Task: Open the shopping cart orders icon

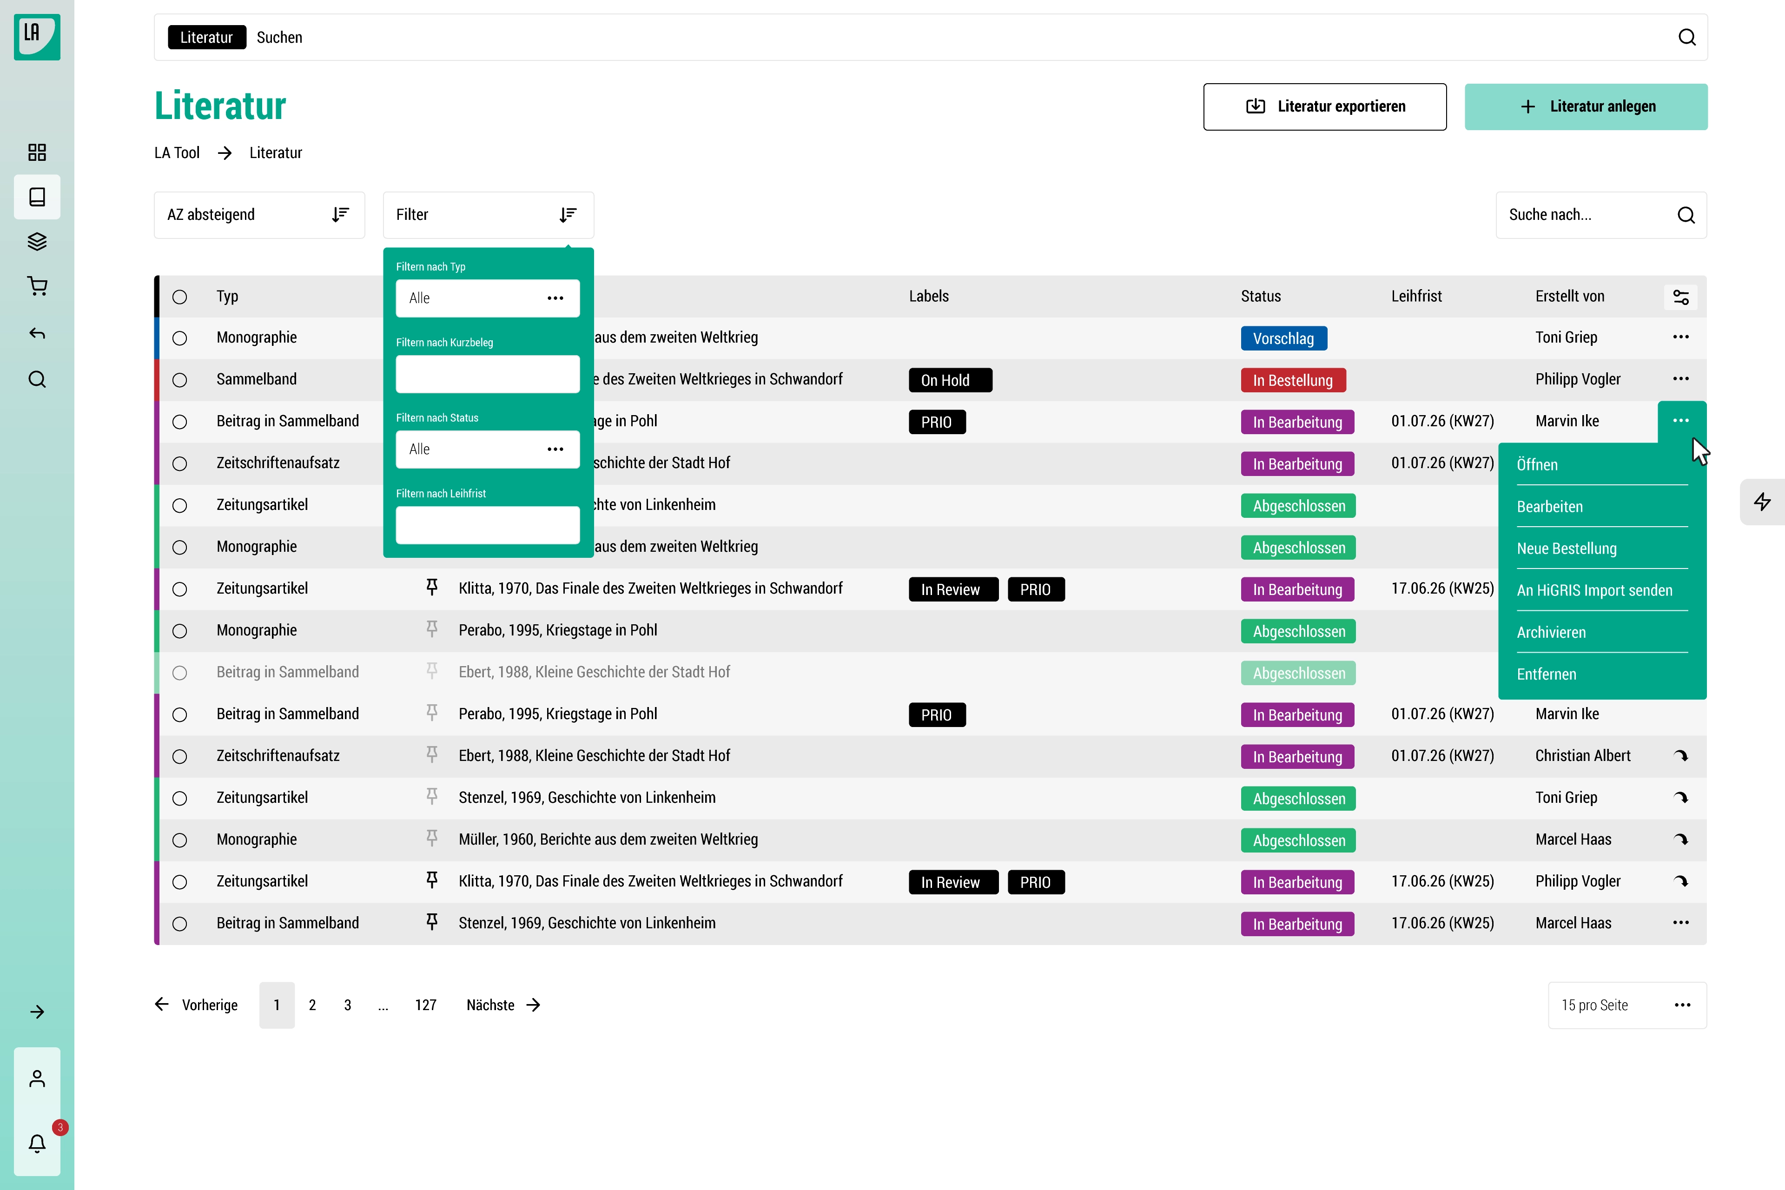Action: (36, 286)
